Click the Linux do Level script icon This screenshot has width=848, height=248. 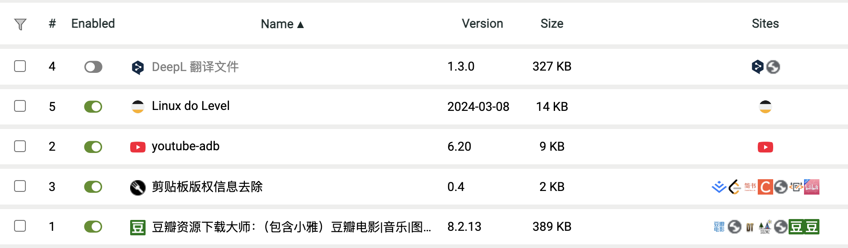pos(137,107)
